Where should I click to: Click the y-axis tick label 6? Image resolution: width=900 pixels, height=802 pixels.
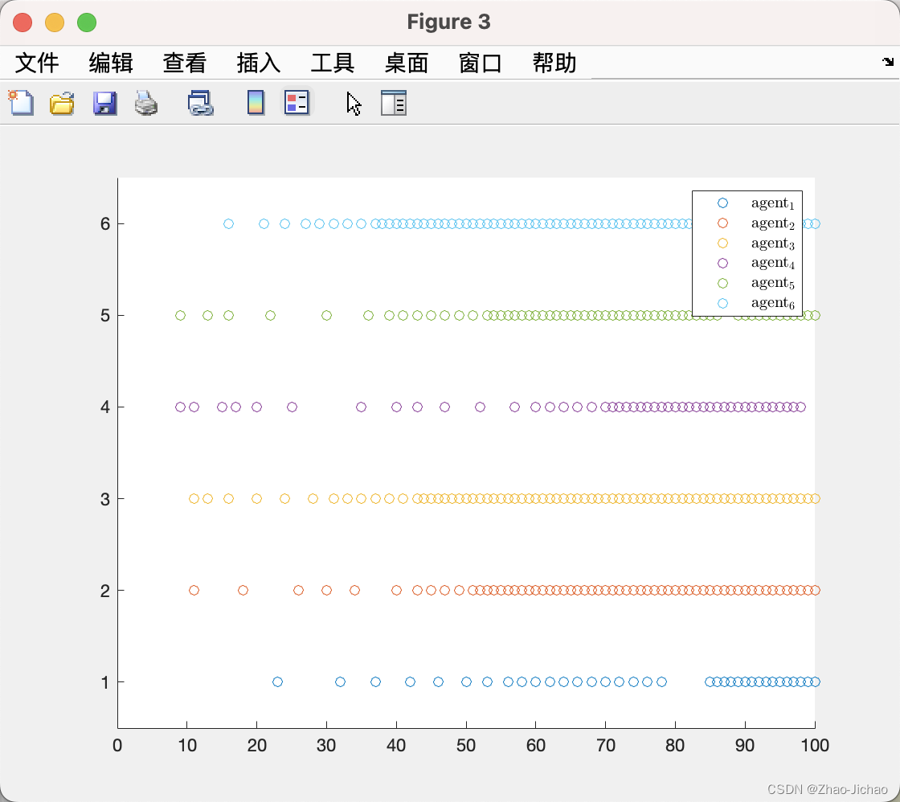[105, 224]
